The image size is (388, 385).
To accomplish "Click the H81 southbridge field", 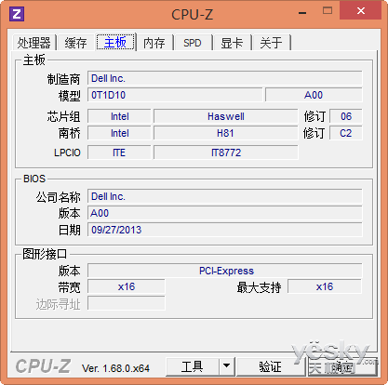I will point(226,133).
